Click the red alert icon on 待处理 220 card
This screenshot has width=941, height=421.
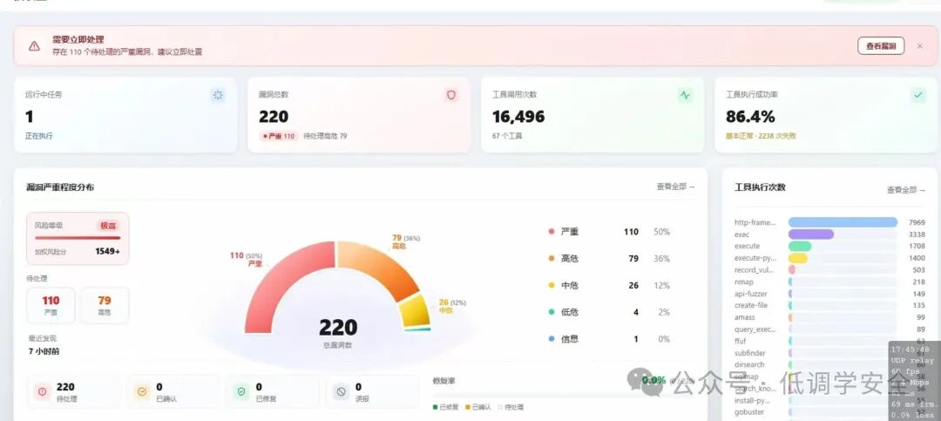[x=42, y=391]
